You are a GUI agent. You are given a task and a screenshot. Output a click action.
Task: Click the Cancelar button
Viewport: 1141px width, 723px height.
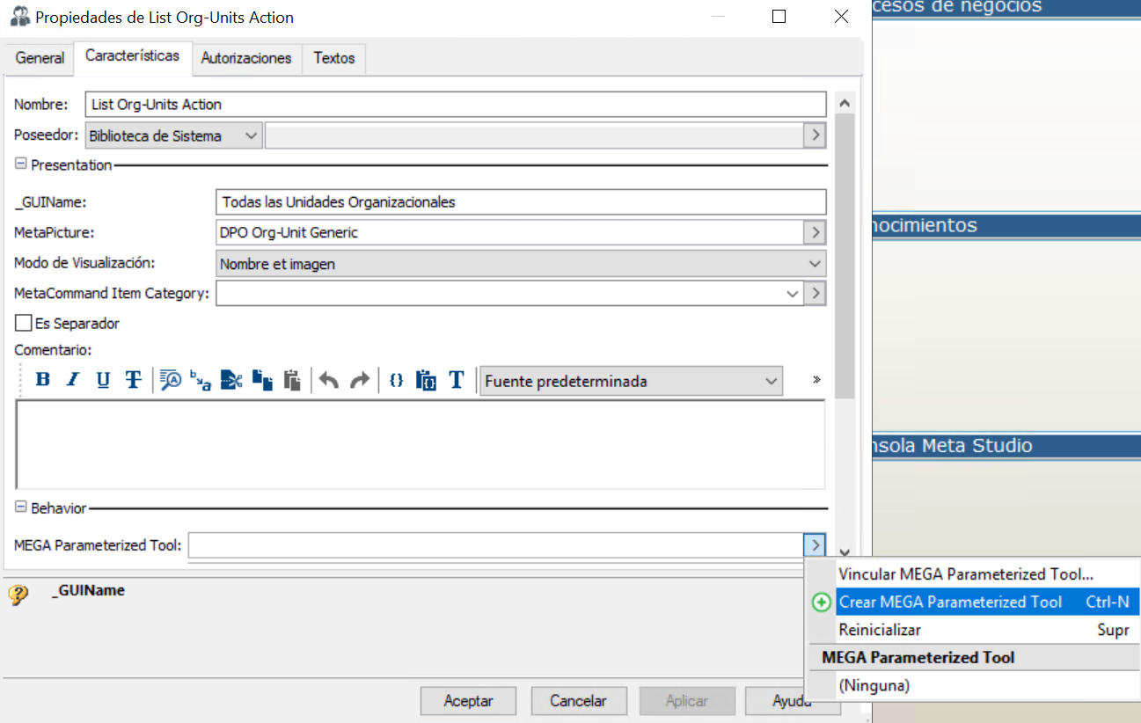pos(579,701)
